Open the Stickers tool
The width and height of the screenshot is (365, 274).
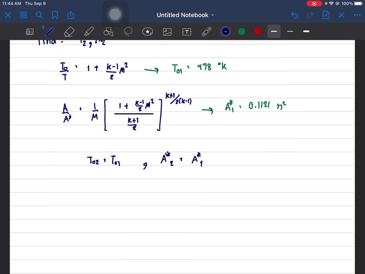click(147, 31)
